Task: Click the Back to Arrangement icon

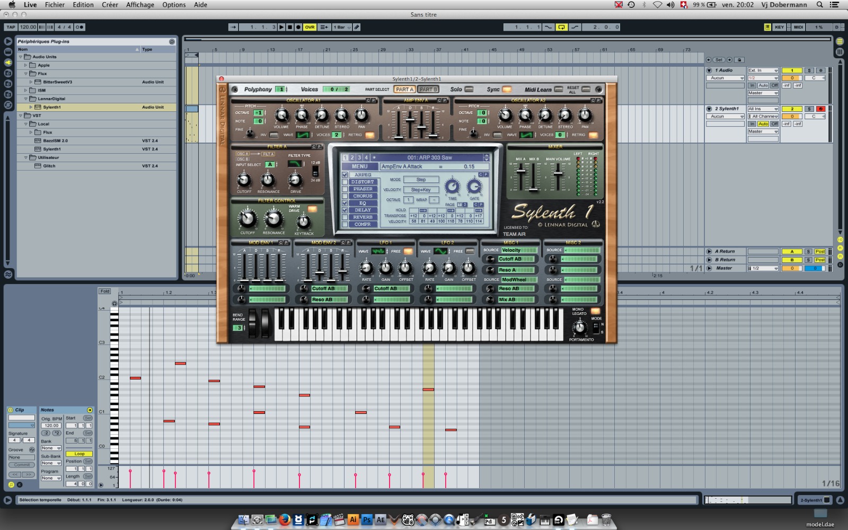Action: point(324,27)
